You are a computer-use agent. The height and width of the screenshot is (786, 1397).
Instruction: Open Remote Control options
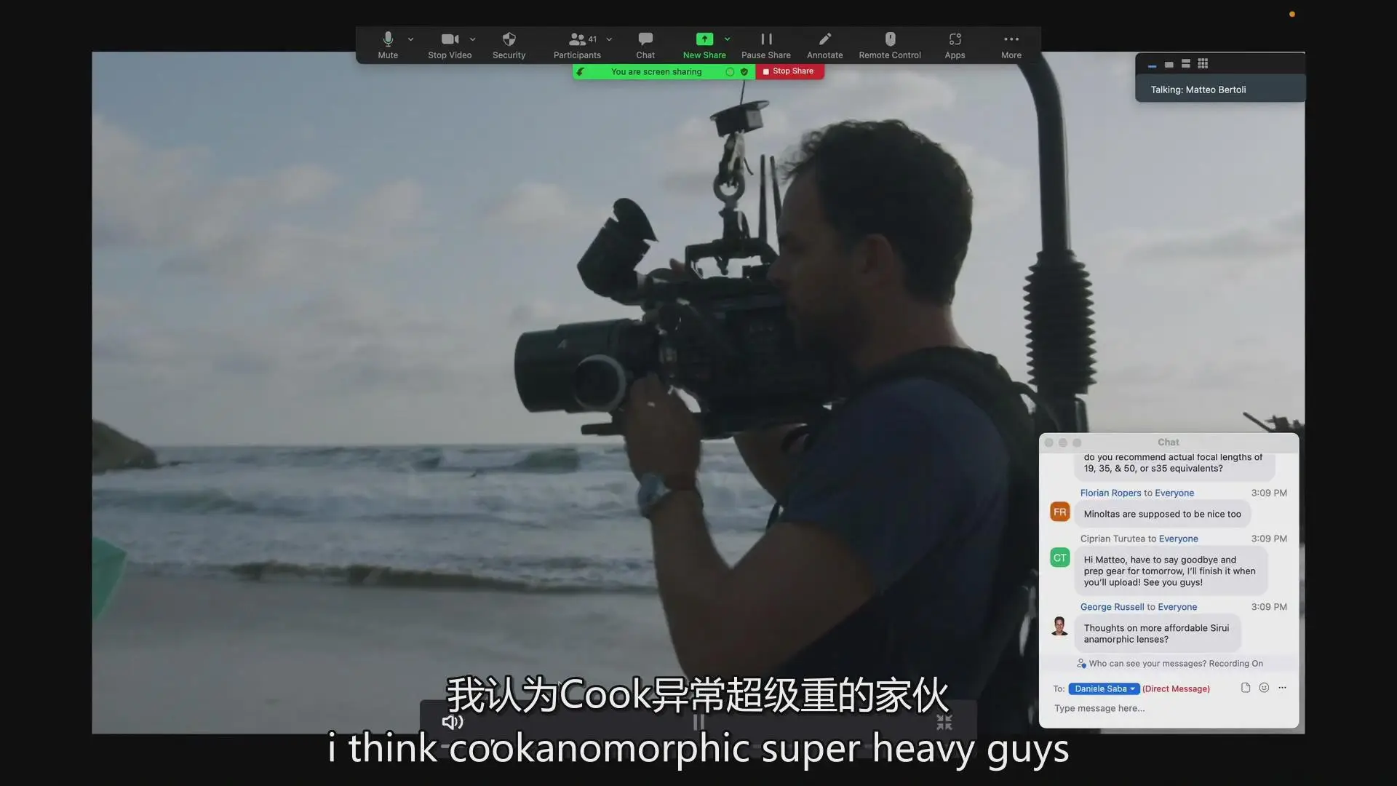coord(890,45)
